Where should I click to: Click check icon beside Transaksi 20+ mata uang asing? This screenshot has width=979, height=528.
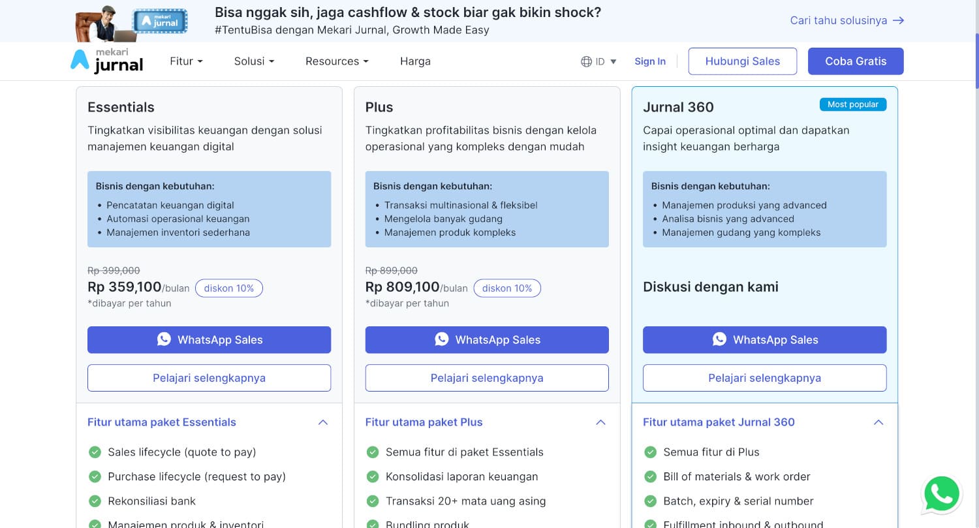pyautogui.click(x=373, y=501)
